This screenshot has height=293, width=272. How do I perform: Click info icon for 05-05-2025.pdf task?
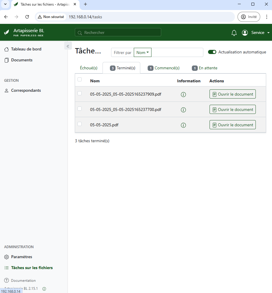pyautogui.click(x=183, y=125)
